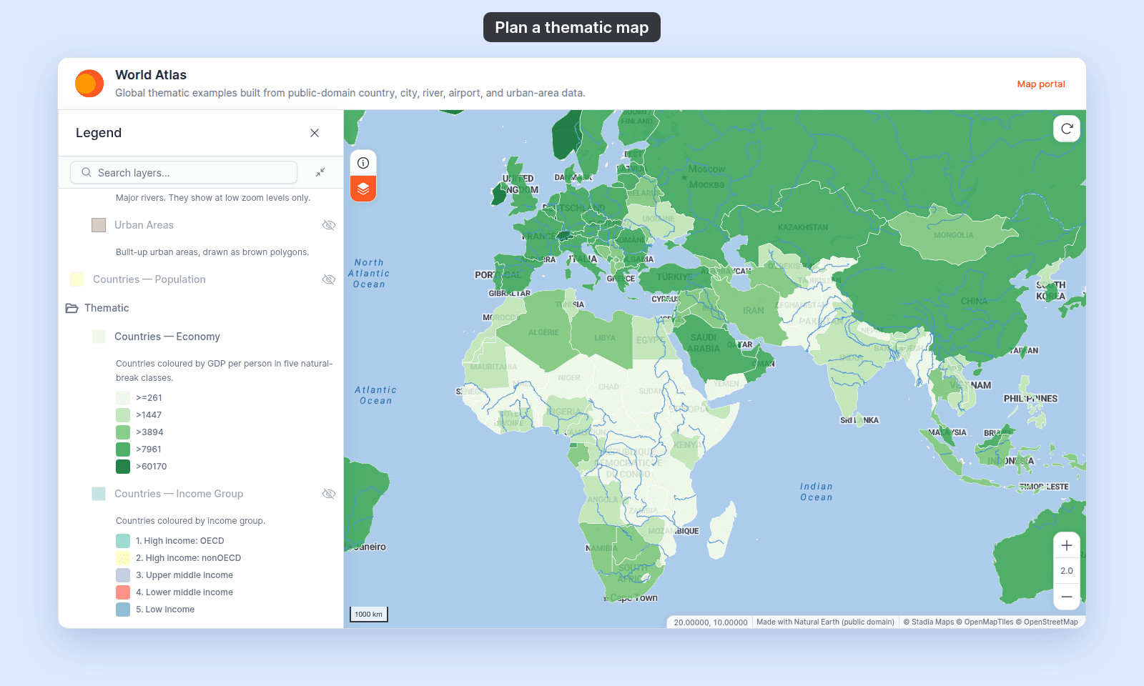The height and width of the screenshot is (686, 1144).
Task: Click the 1000 km scale bar
Action: (368, 614)
